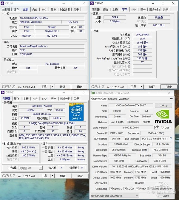This screenshot has width=179, height=200.
Task: Select SPD tab in memory CPU-Z window
Action: click(133, 10)
